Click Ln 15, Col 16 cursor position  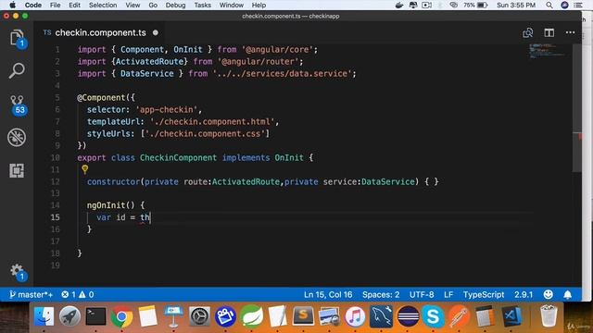(x=328, y=294)
